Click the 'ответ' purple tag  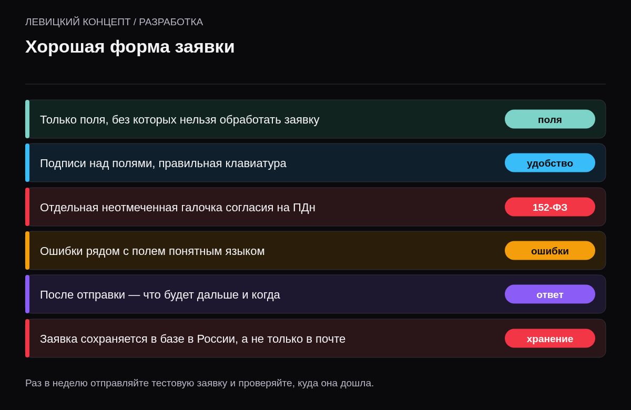[550, 294]
